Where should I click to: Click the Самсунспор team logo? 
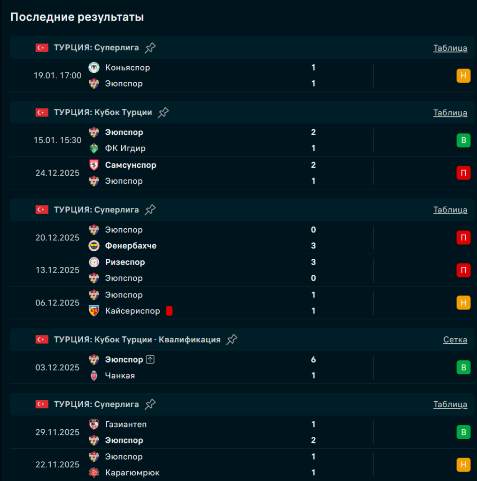(94, 165)
